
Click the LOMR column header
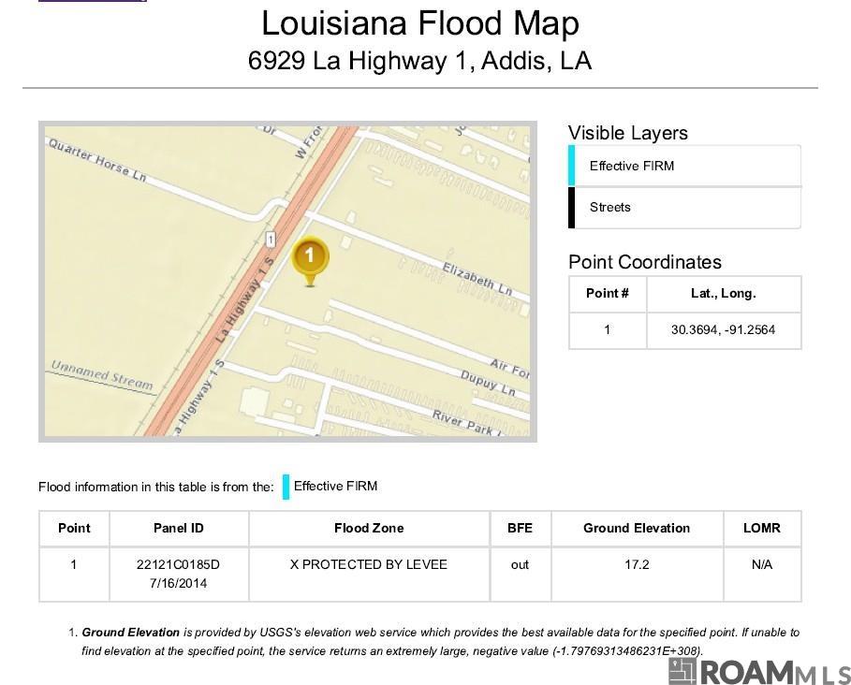762,529
